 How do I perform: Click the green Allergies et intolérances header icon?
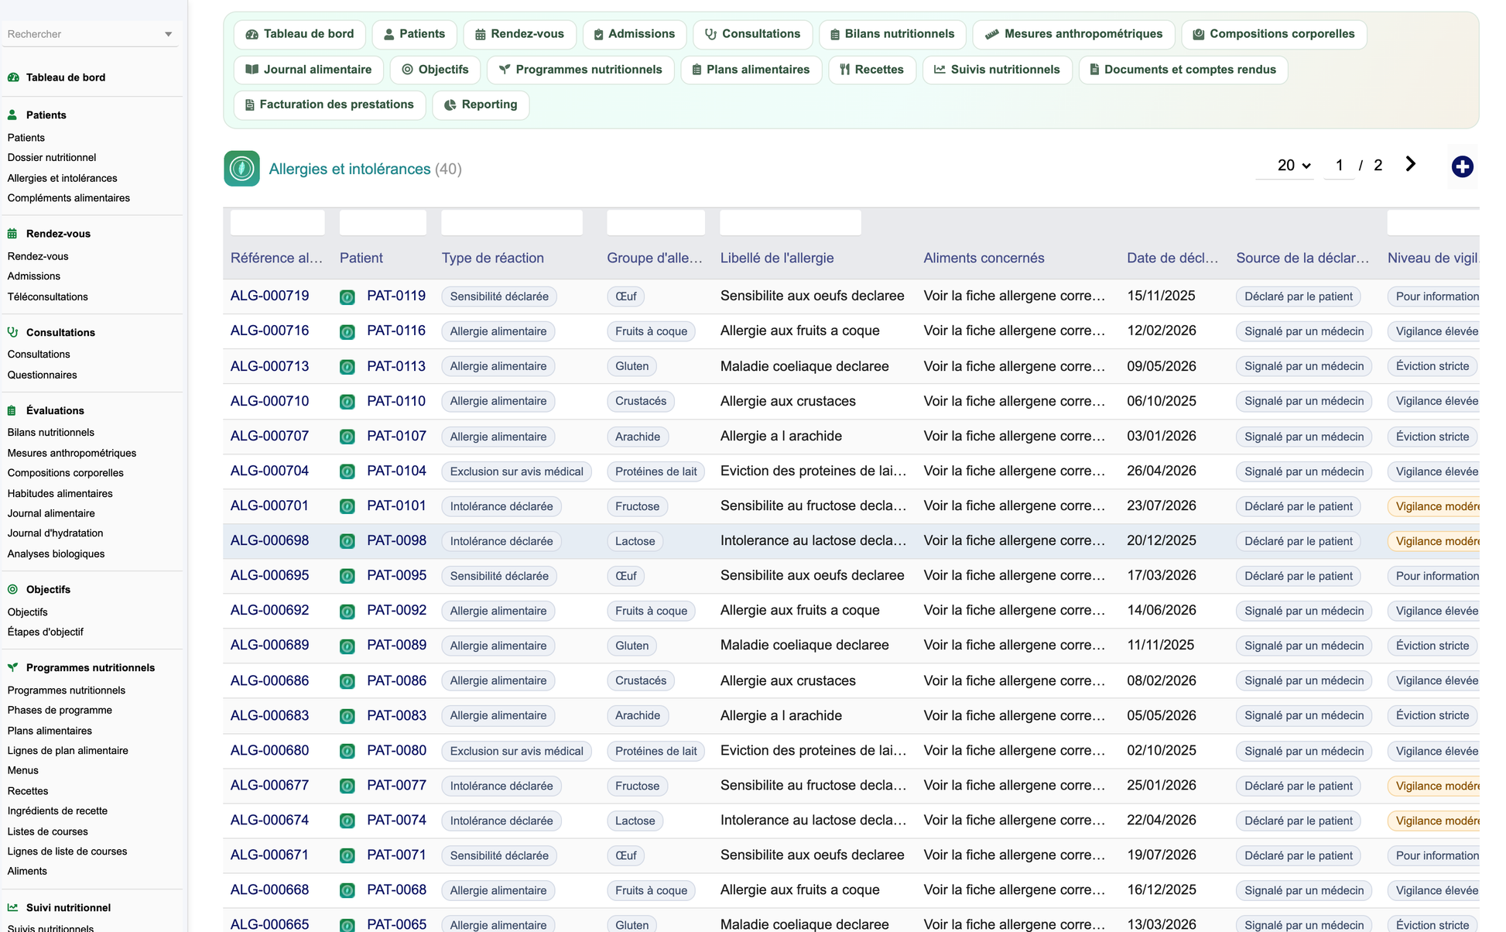tap(241, 168)
